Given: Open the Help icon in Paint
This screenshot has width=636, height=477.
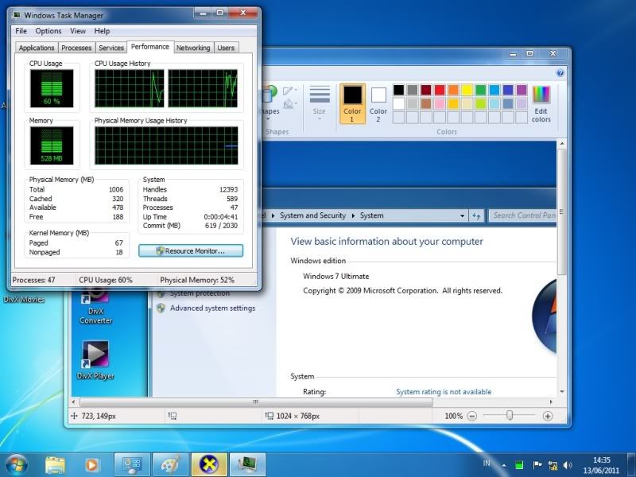Looking at the screenshot, I should click(560, 73).
